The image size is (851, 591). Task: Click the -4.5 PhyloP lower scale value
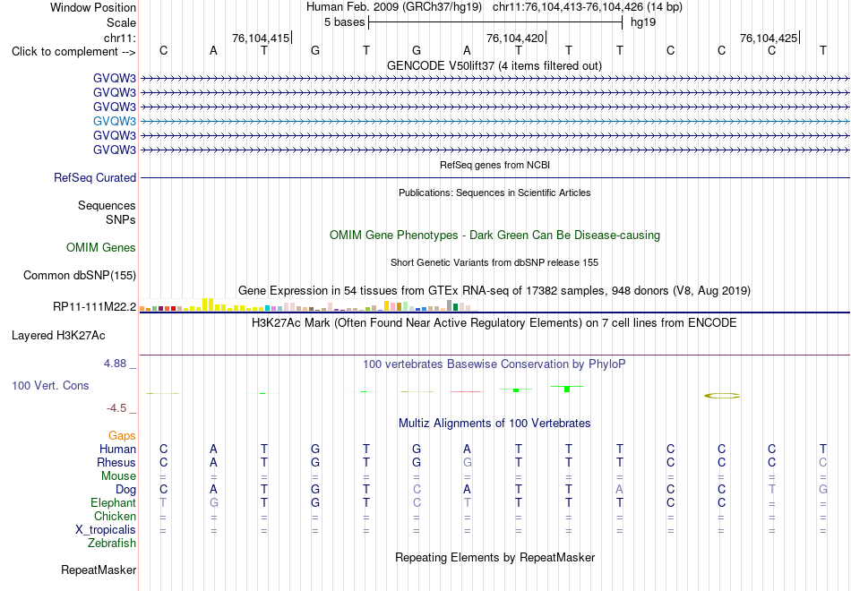pos(116,408)
